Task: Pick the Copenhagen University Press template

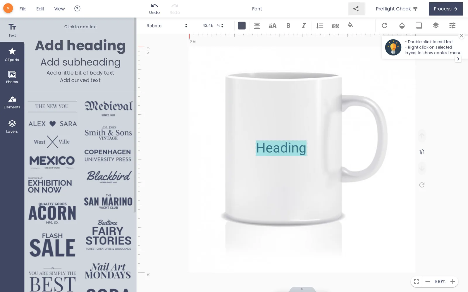Action: 108,155
